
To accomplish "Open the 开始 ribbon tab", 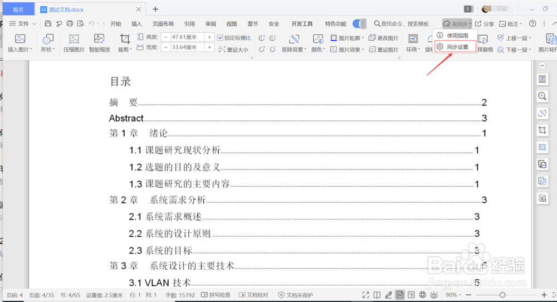I will point(115,24).
